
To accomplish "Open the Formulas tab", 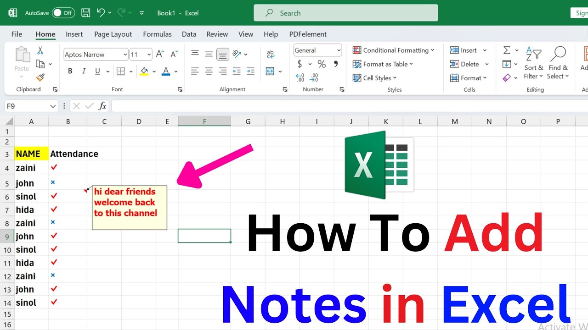I will tap(157, 34).
